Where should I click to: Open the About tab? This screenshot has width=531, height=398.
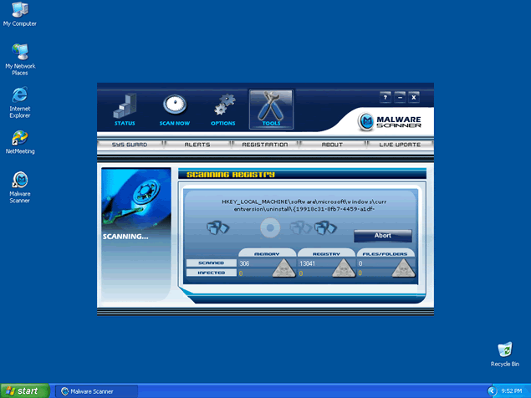pyautogui.click(x=332, y=145)
